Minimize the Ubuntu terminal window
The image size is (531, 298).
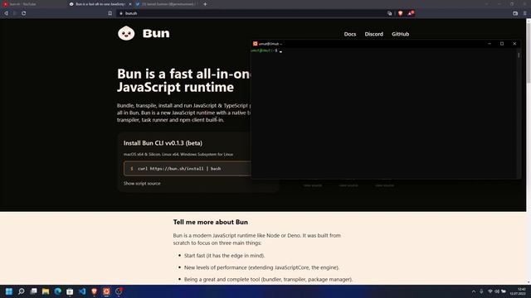coord(490,44)
